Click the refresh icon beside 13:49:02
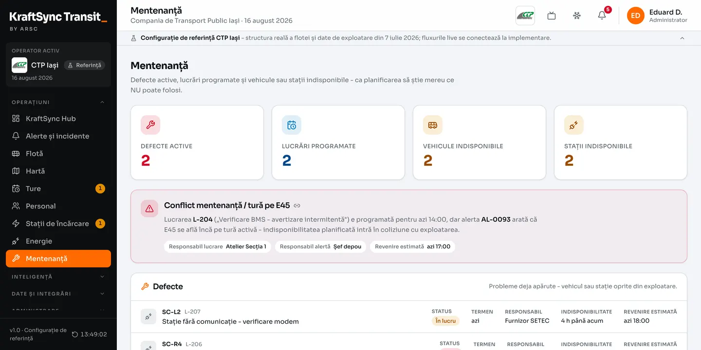This screenshot has width=701, height=350. 75,334
